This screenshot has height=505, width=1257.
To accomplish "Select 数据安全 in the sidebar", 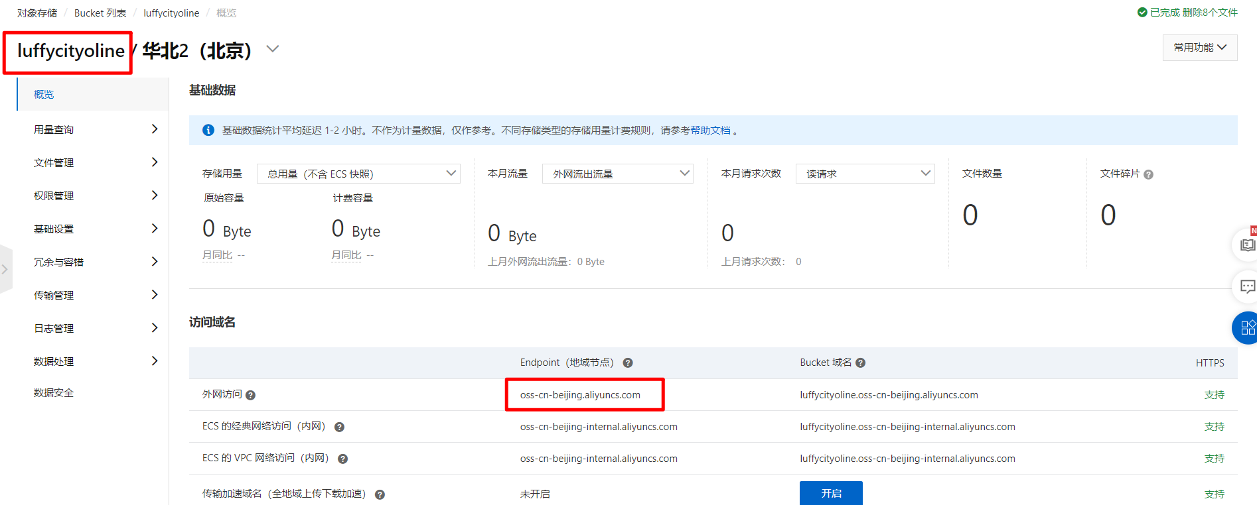I will click(x=54, y=393).
